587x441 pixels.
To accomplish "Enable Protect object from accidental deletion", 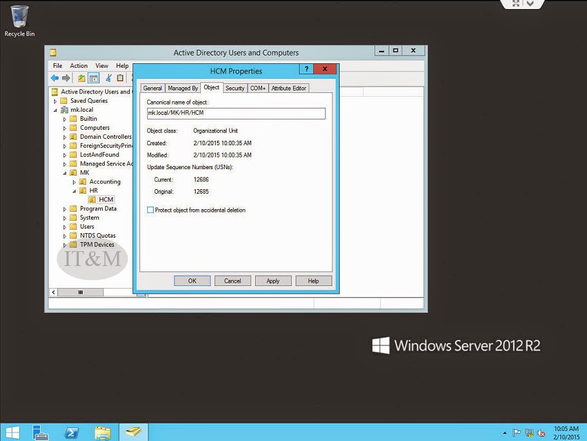I will pos(150,210).
